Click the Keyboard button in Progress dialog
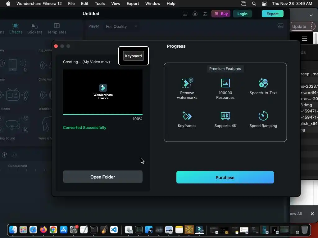Screen dimensions: 318x238 click(x=133, y=56)
